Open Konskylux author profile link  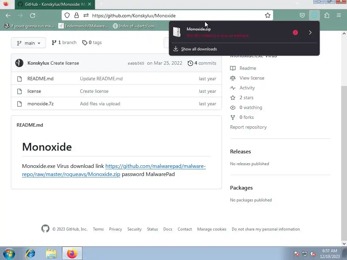38,63
